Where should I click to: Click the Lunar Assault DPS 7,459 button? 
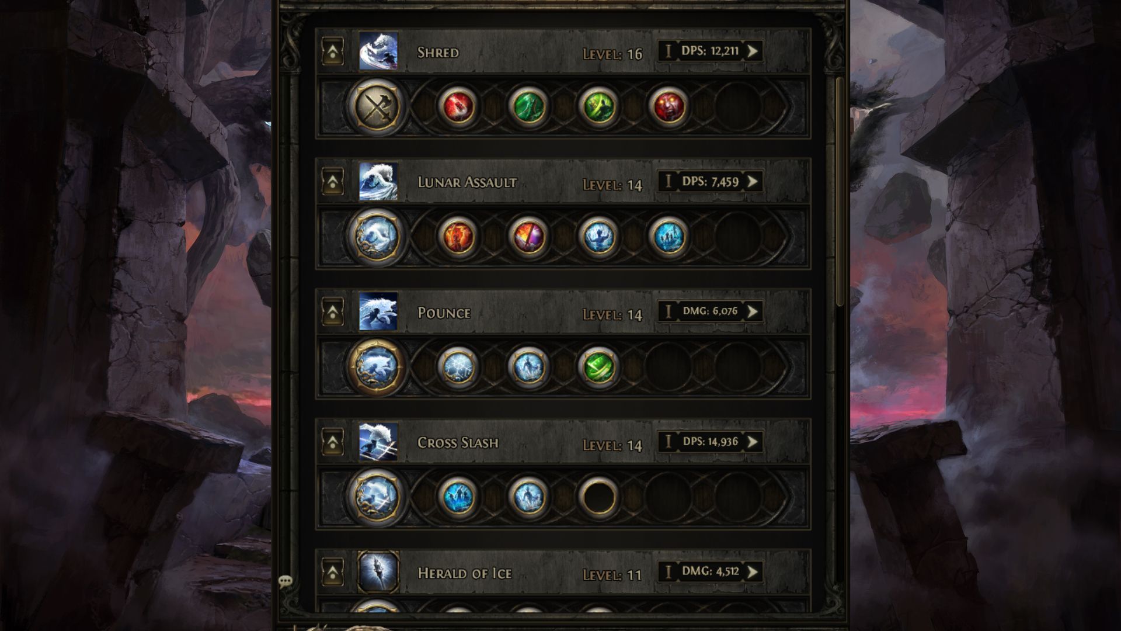pos(711,182)
